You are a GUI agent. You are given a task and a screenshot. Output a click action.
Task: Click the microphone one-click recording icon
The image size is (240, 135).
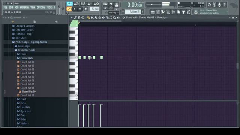point(219,5)
